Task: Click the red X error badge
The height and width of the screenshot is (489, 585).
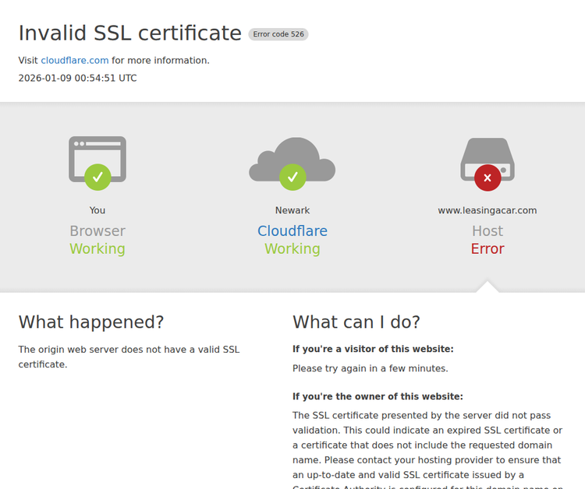Action: [487, 178]
